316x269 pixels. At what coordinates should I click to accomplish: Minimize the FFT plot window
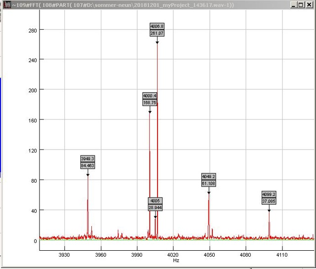tap(294, 4)
